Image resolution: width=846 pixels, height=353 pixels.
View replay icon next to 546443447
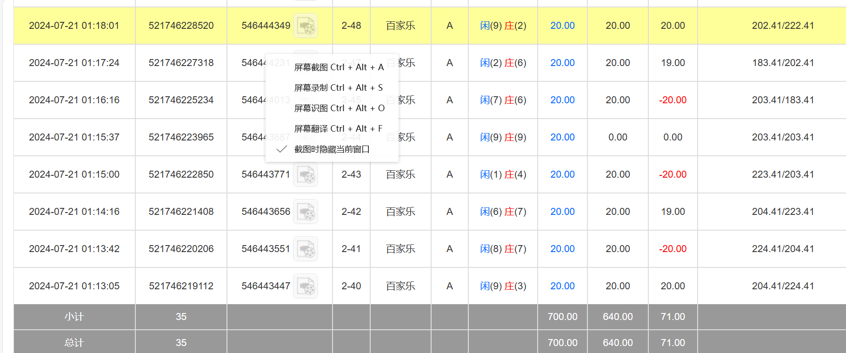[x=306, y=286]
